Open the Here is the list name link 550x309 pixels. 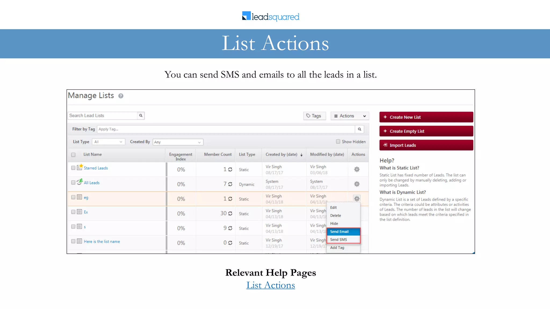(x=102, y=242)
